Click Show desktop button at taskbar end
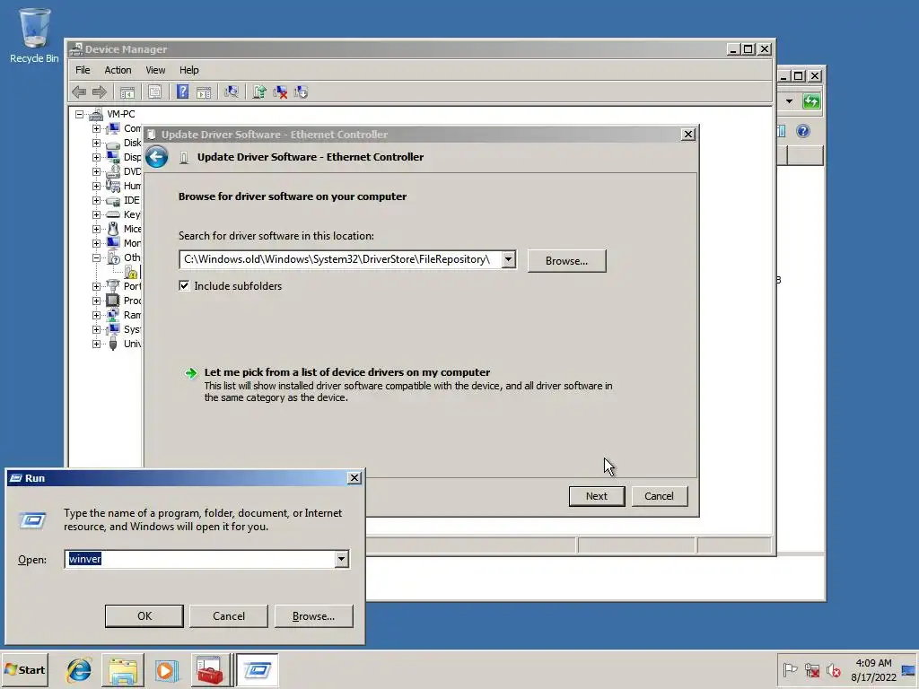This screenshot has height=689, width=919. [x=908, y=669]
